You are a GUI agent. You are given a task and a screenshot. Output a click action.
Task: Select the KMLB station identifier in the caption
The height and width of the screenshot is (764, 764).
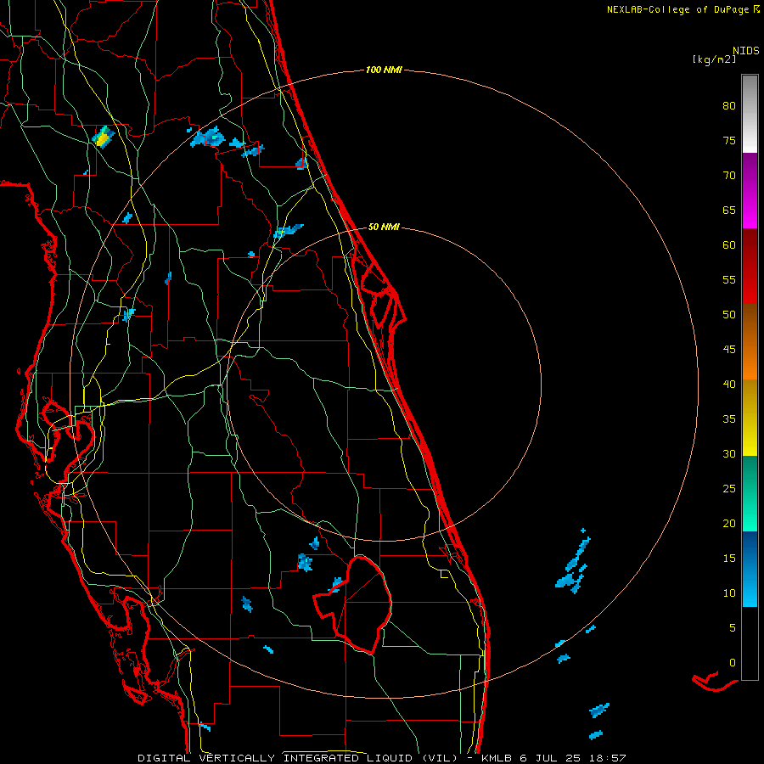(x=498, y=758)
